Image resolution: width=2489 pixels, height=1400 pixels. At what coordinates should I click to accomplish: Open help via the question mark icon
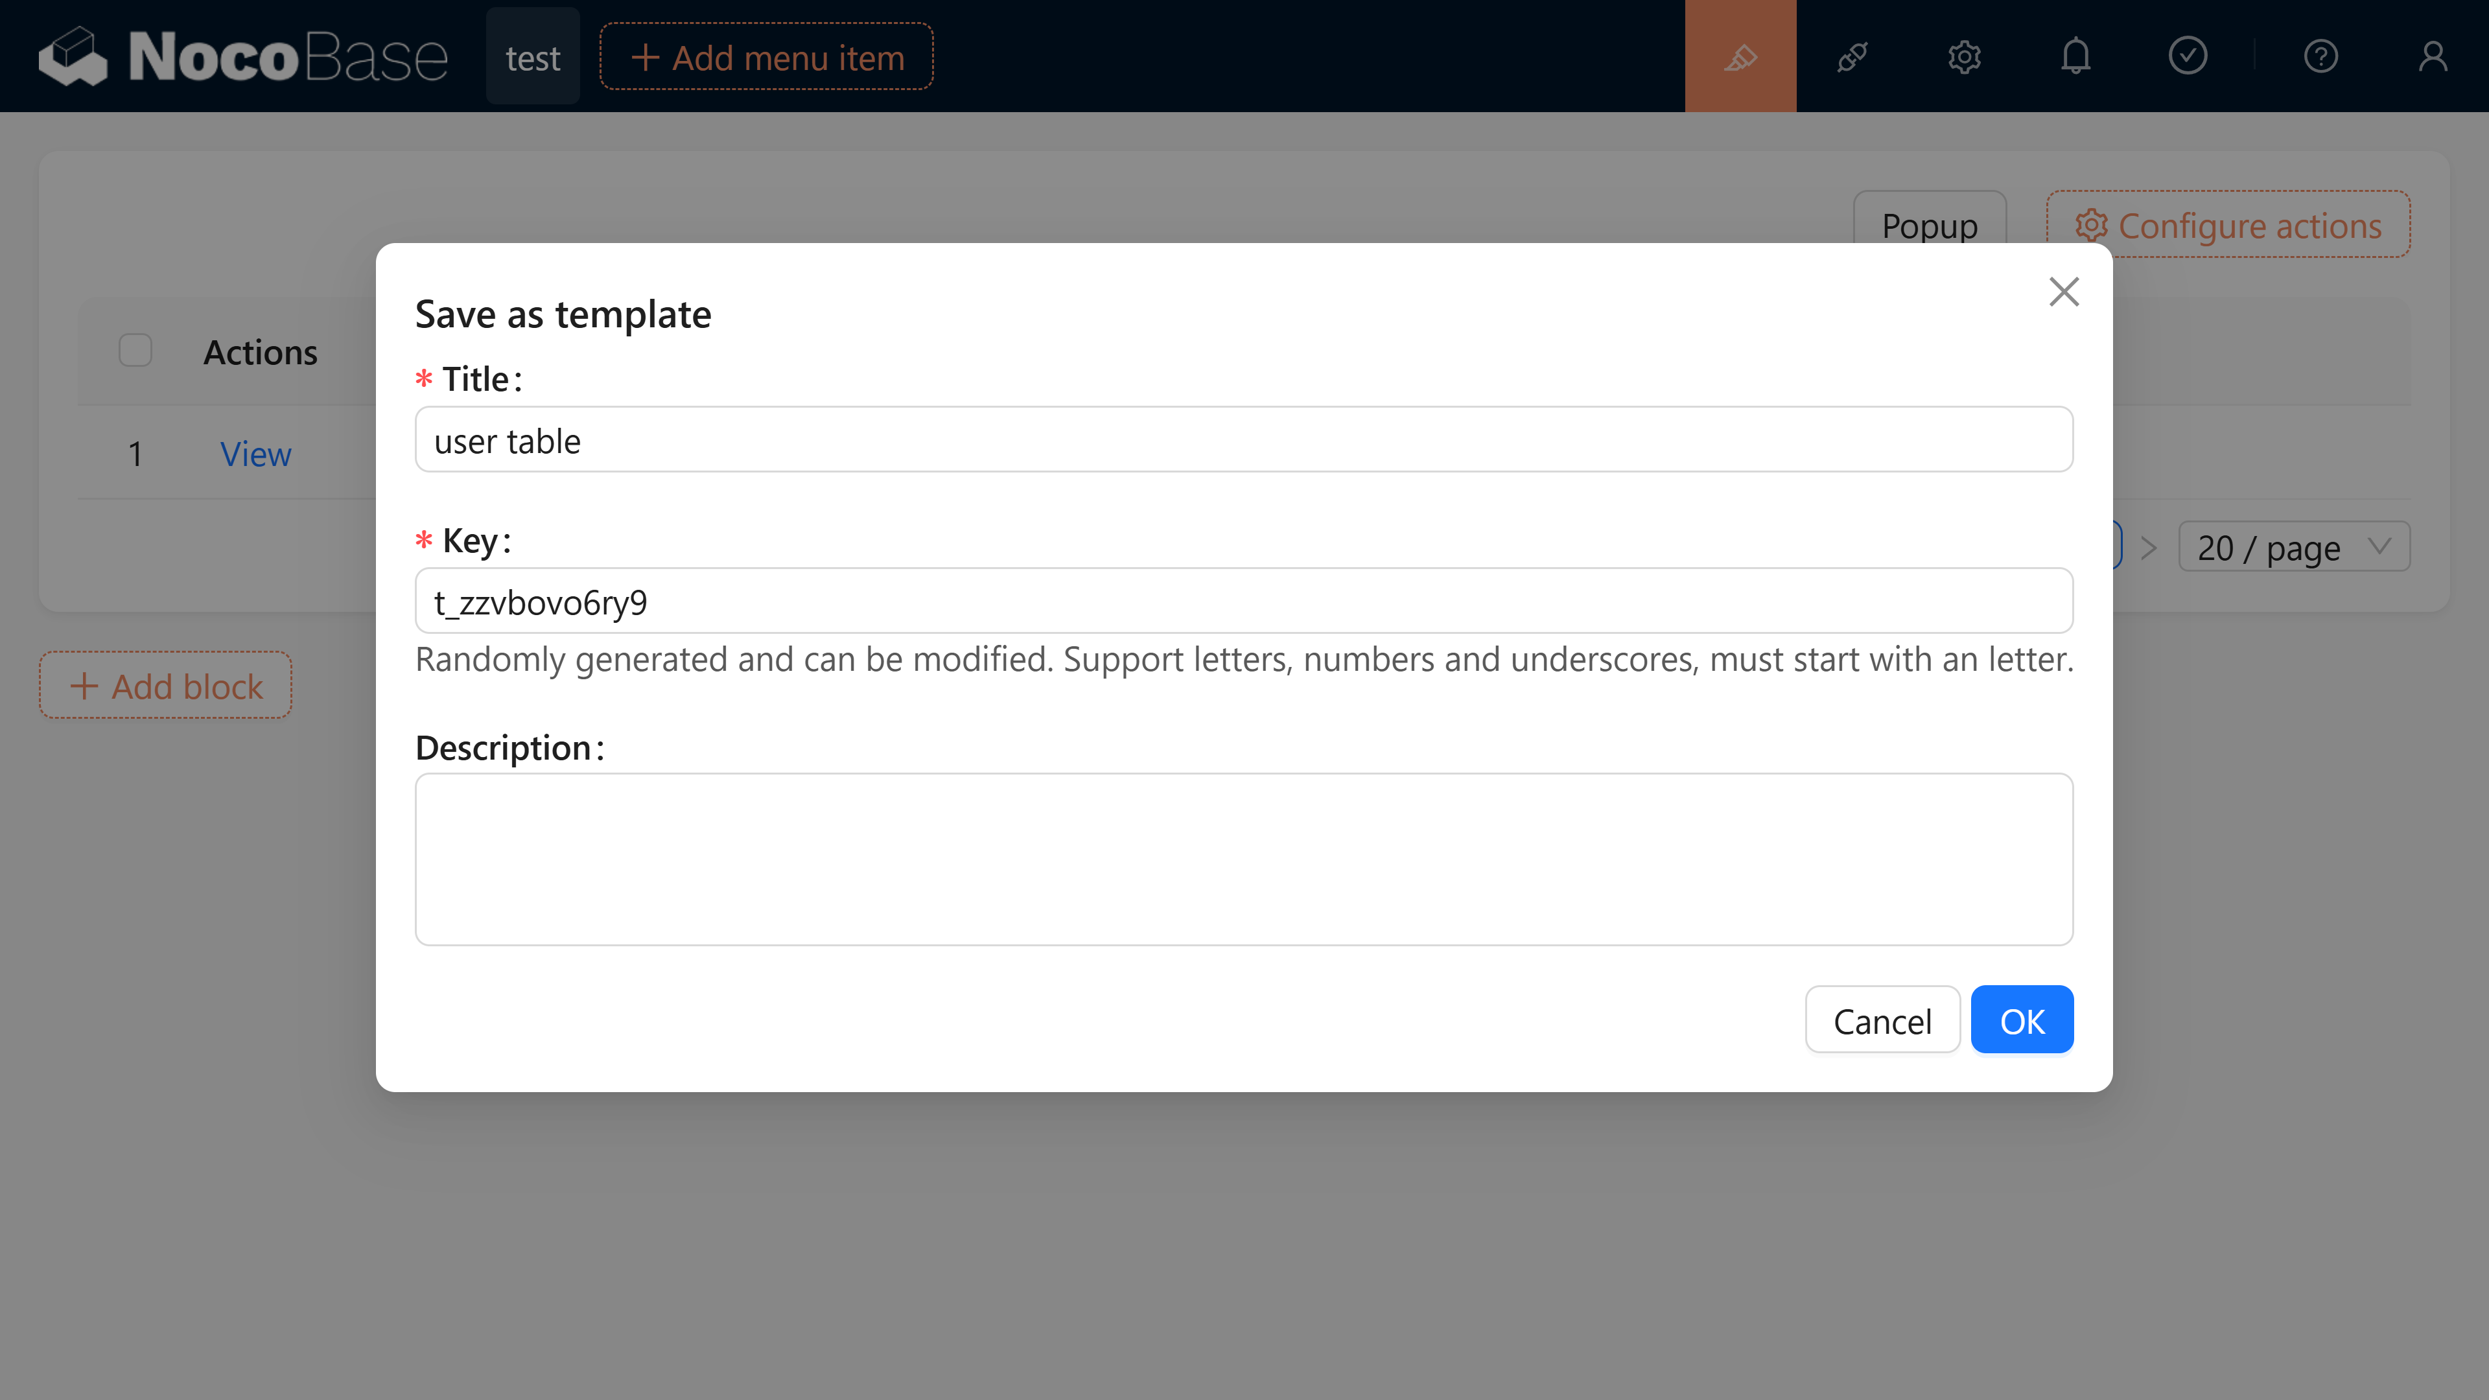tap(2322, 55)
